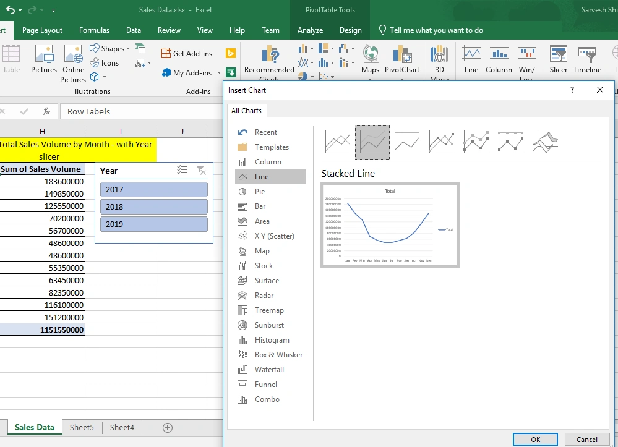This screenshot has height=447, width=618.
Task: Expand the Quick Access Toolbar customize arrow
Action: point(53,11)
